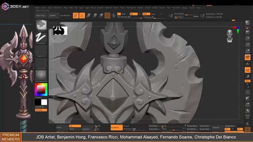
Task: Toggle the Floor grid icon
Action: tap(247, 64)
